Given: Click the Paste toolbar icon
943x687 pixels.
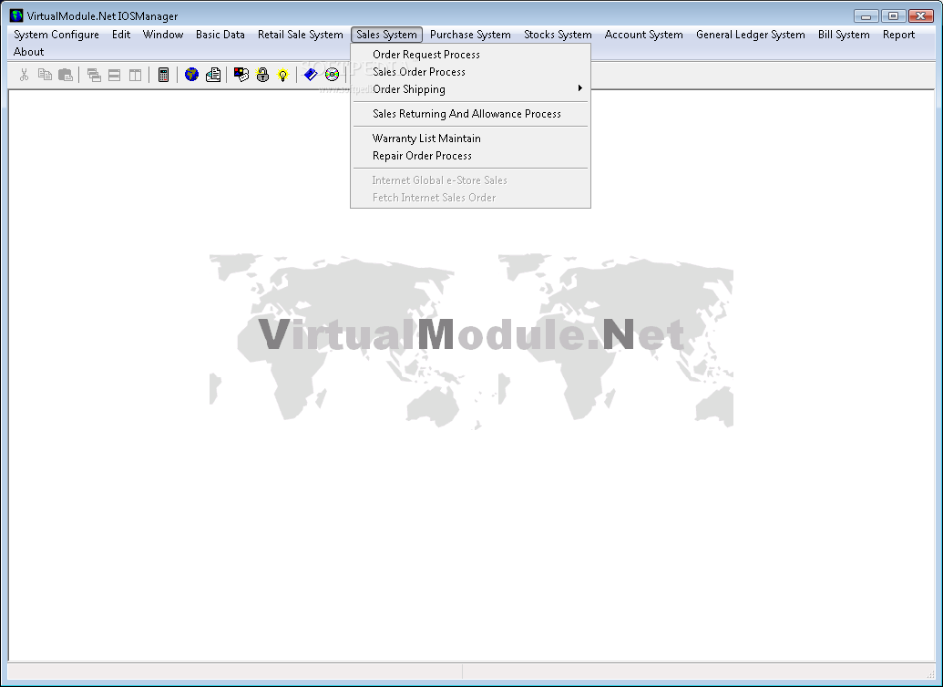Looking at the screenshot, I should point(66,75).
